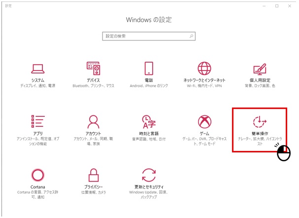The width and height of the screenshot is (299, 218).
Task: Click '背景、ロック画面、色' description
Action: click(x=260, y=86)
